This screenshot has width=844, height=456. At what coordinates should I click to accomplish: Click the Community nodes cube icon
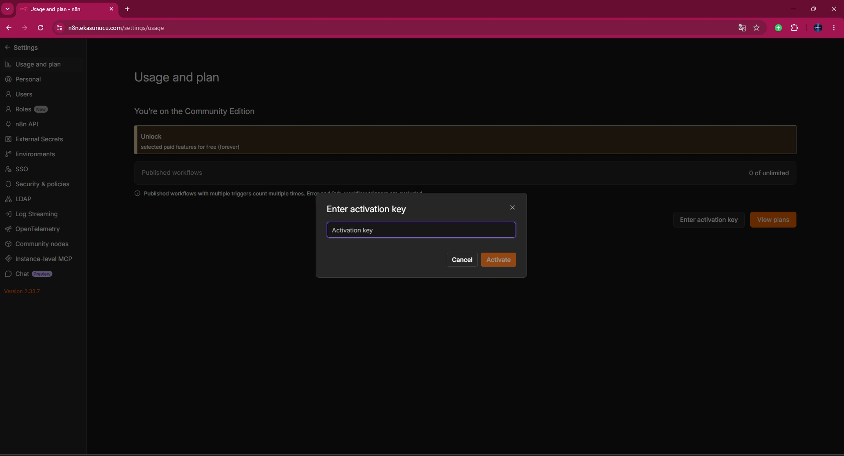[x=8, y=244]
